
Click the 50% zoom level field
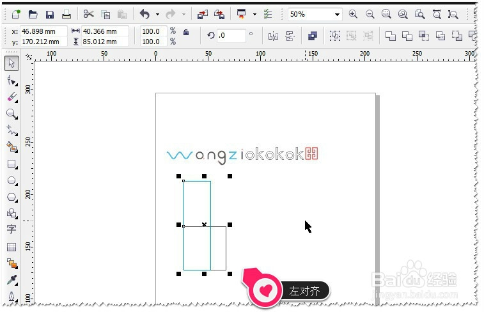[310, 14]
